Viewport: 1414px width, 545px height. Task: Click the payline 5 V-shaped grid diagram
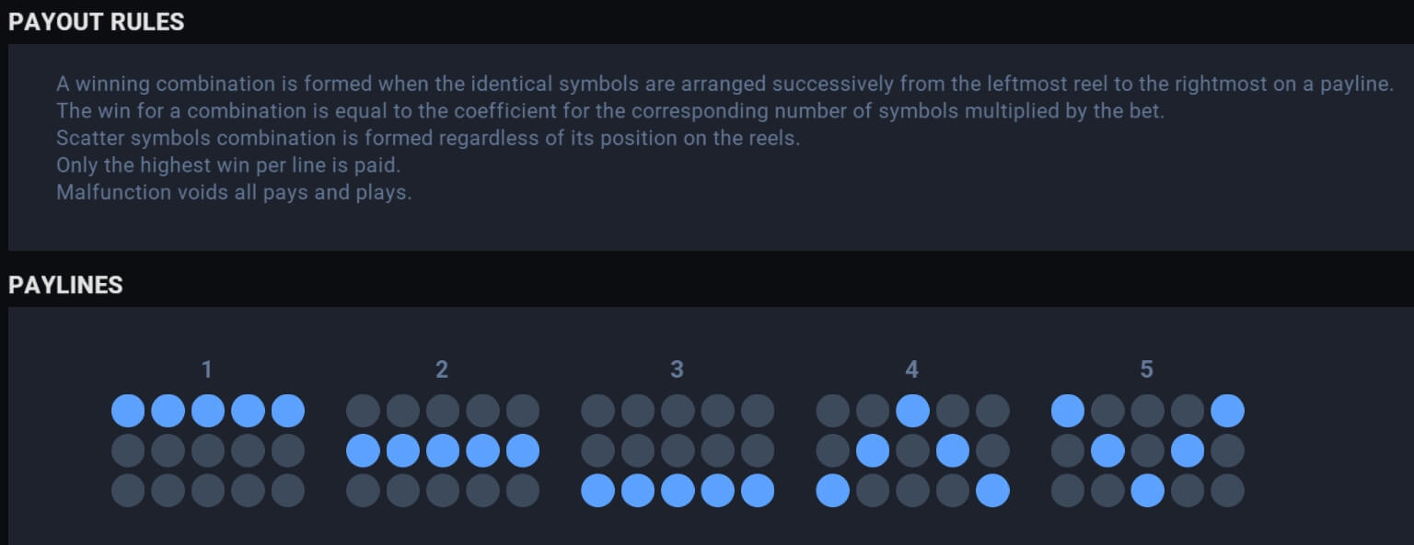tap(1148, 450)
